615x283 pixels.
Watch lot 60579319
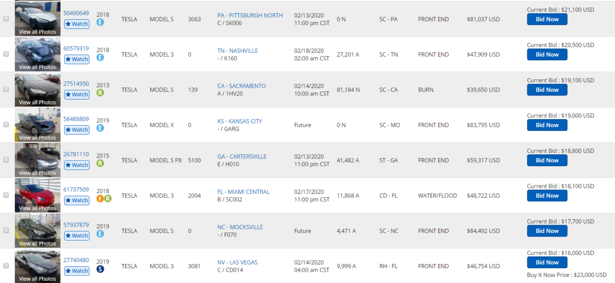point(77,59)
